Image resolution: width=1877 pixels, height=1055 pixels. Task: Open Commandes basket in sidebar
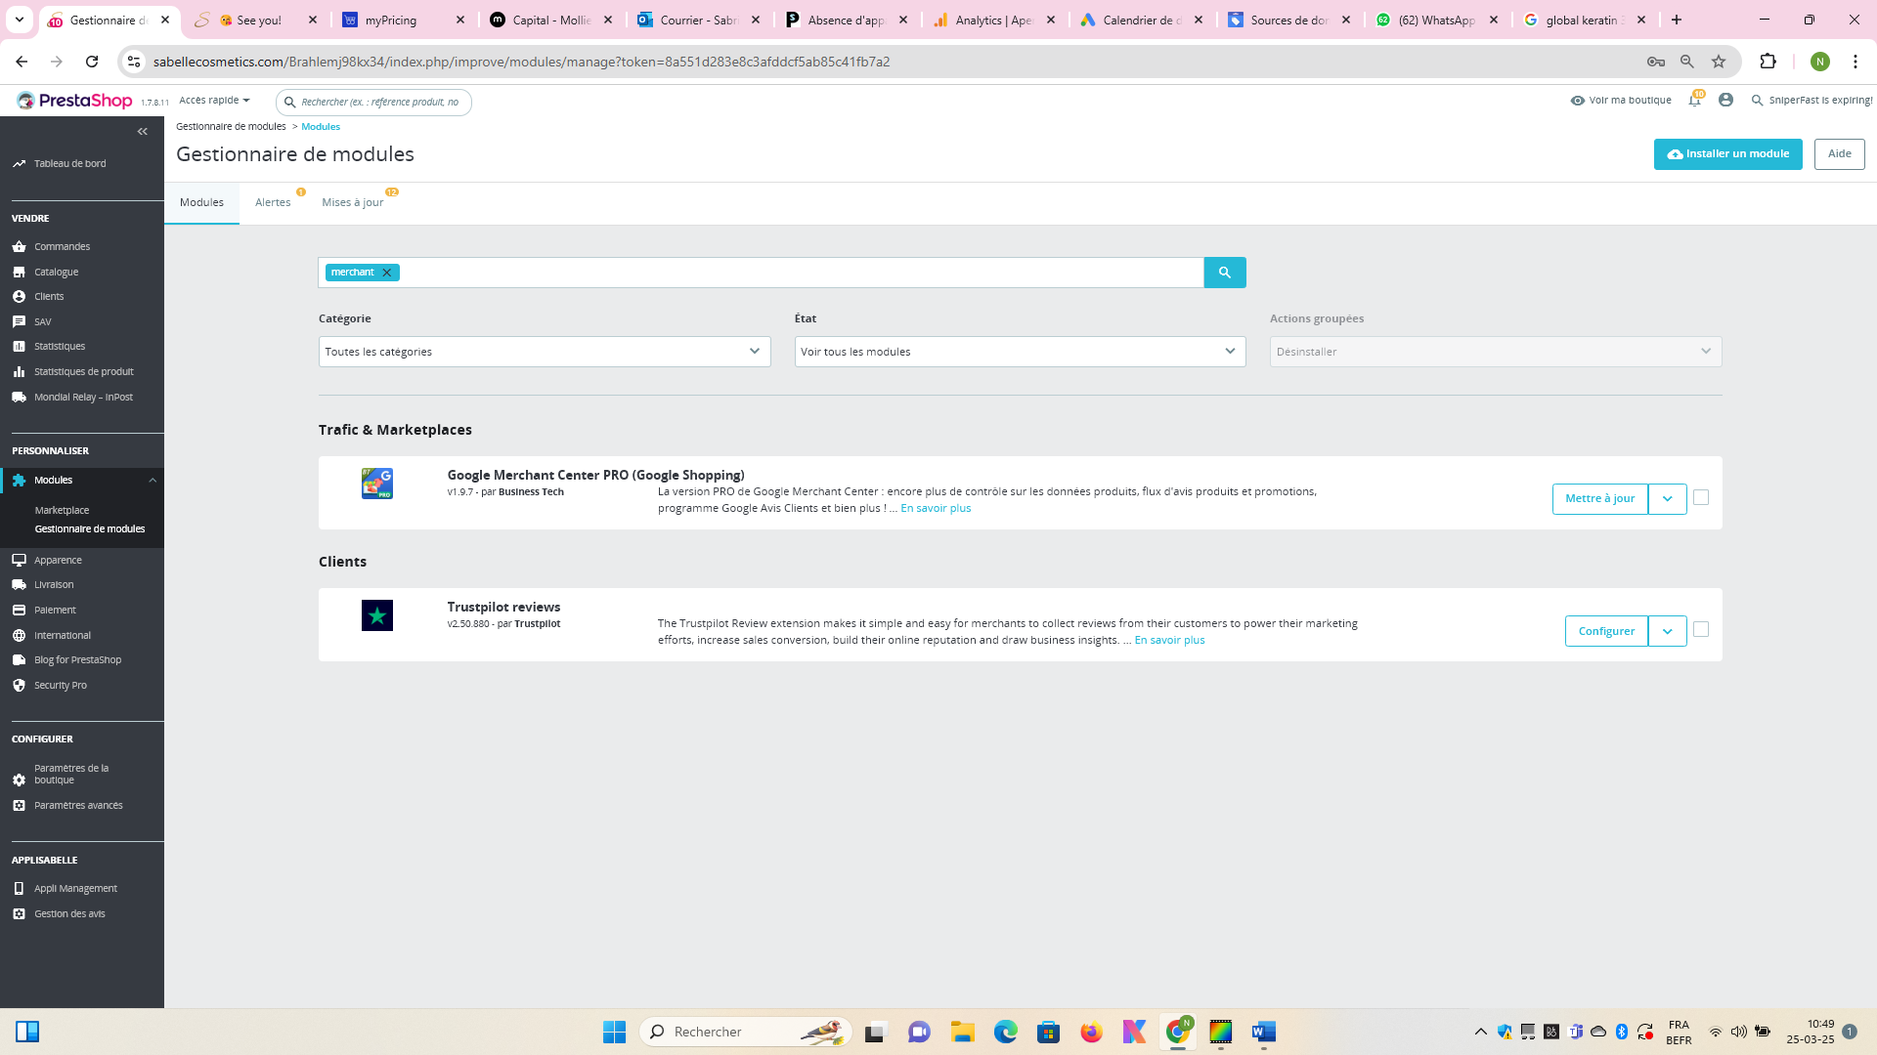[20, 247]
